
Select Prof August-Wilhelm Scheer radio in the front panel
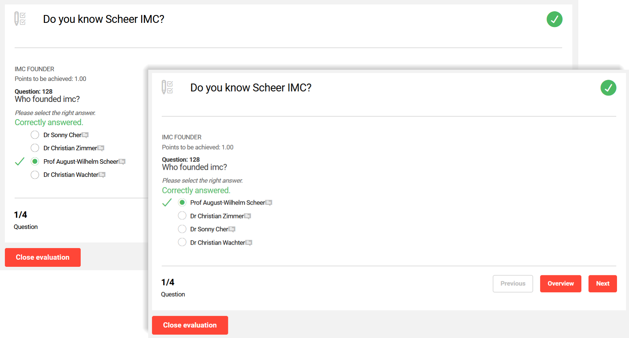(x=182, y=202)
